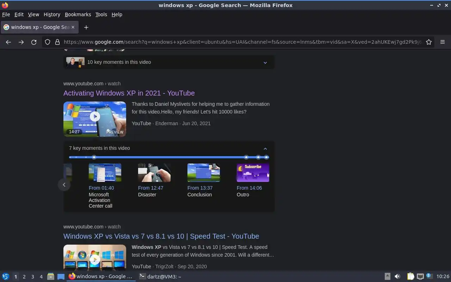Open the Bookmarks menu
The width and height of the screenshot is (451, 282).
pos(78,14)
